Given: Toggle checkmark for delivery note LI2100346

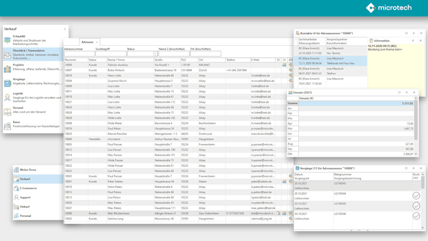Looking at the screenshot, I should 416,216.
